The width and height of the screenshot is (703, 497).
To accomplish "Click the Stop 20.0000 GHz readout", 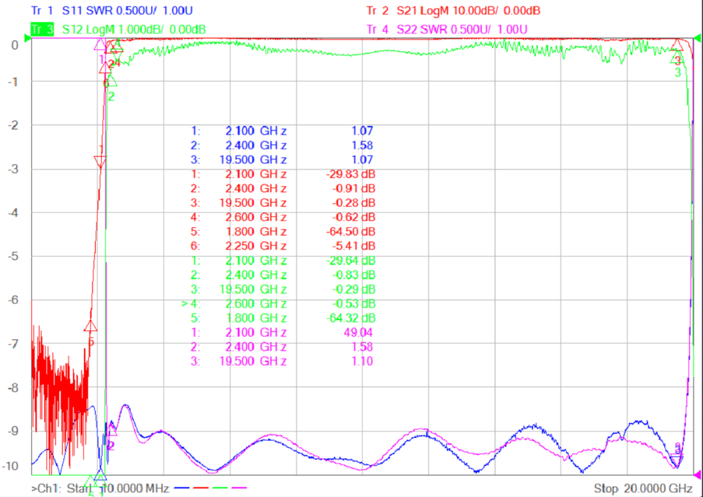I will 643,488.
